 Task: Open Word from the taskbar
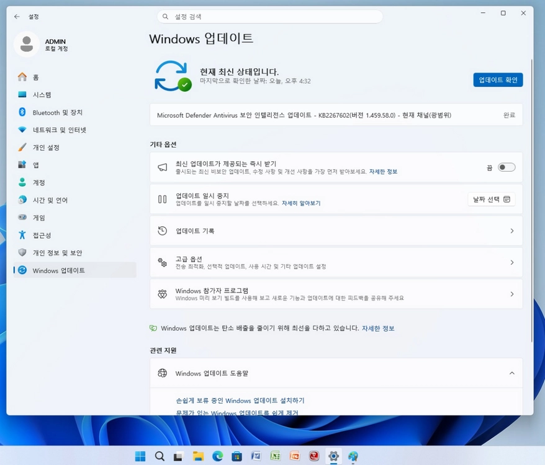coord(256,456)
